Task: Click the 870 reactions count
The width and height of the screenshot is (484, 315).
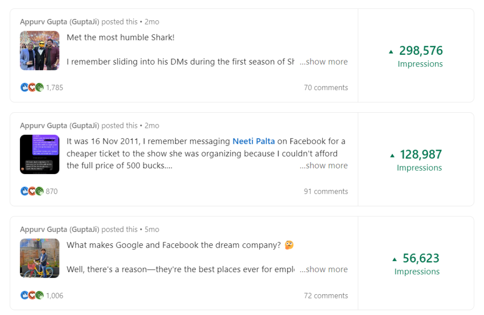Action: point(52,191)
